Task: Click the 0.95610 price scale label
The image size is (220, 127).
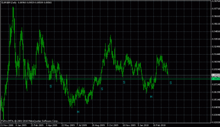Action: (216, 24)
